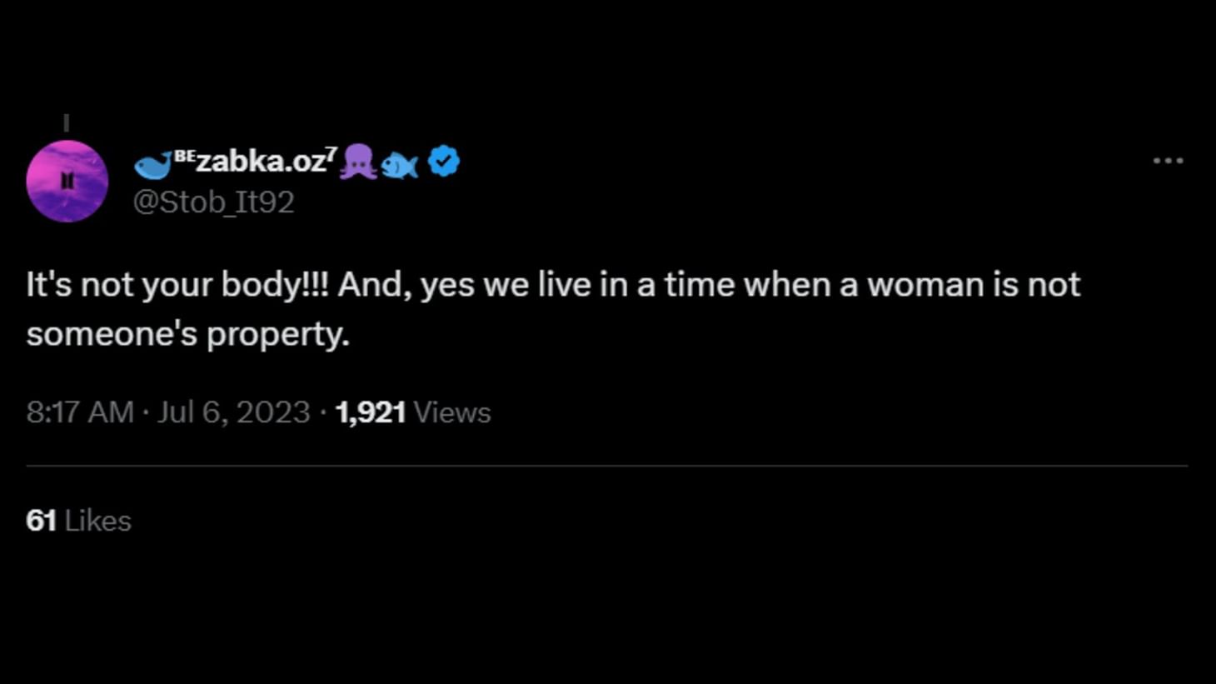Open the @Stob_It92 handle link
Image resolution: width=1216 pixels, height=684 pixels.
pyautogui.click(x=213, y=202)
